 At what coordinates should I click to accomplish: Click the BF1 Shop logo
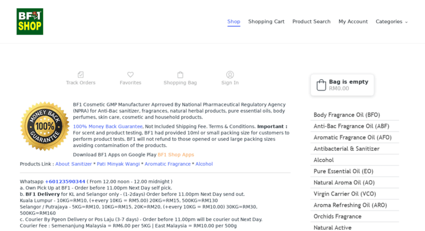click(x=30, y=21)
